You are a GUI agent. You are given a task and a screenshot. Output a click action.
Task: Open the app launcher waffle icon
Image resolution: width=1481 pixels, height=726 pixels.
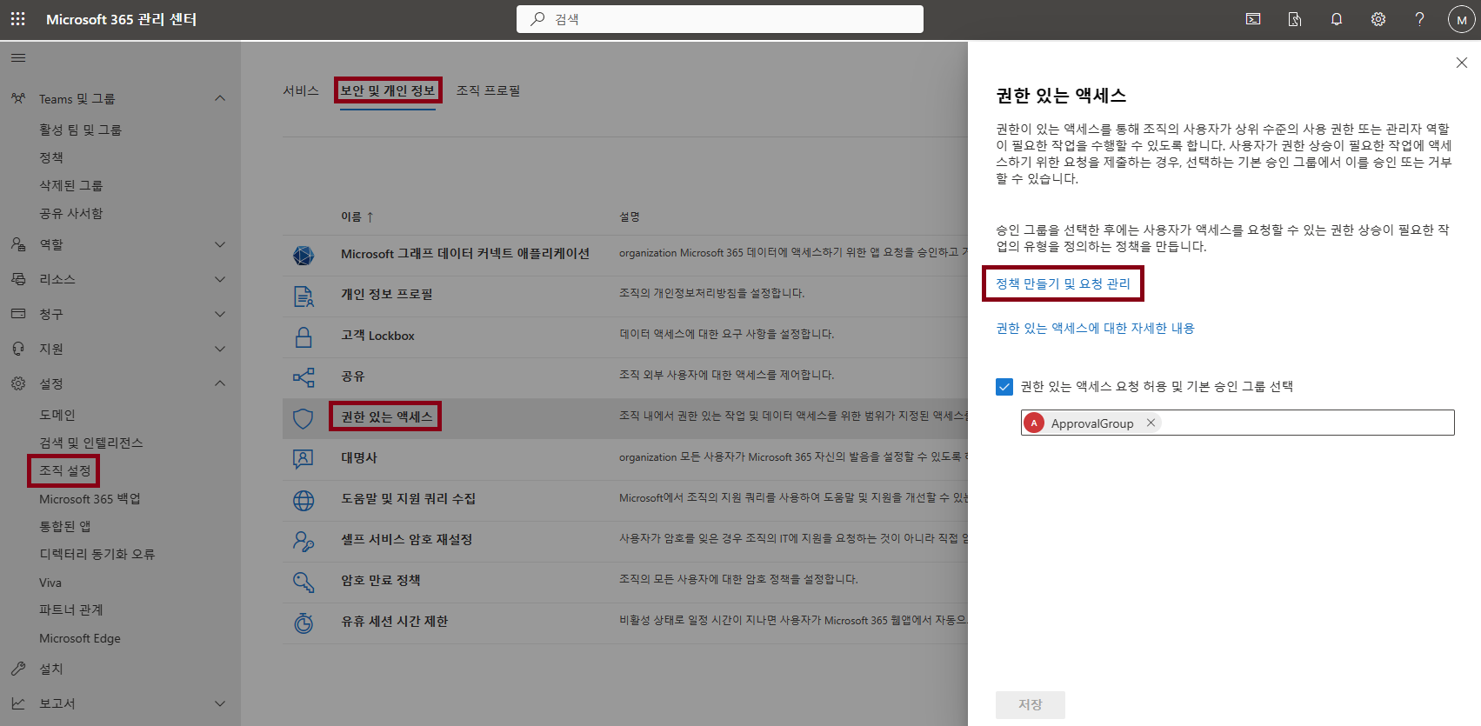tap(17, 18)
